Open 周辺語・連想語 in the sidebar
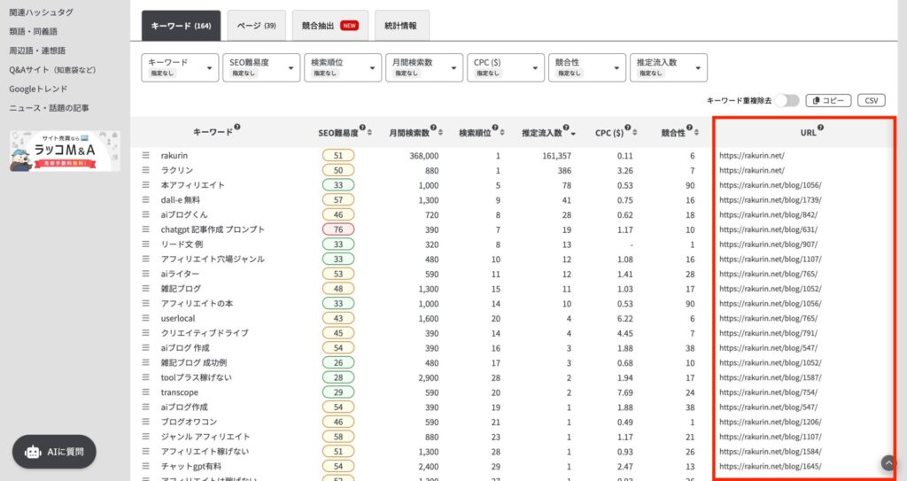Screen dimensions: 907x481 pyautogui.click(x=37, y=50)
